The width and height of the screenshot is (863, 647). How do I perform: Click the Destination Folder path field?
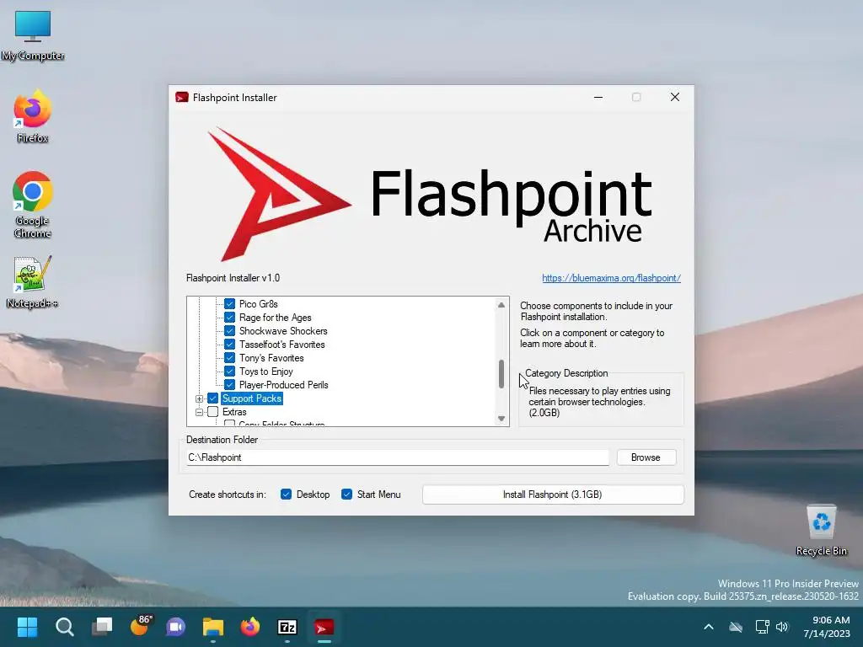pyautogui.click(x=398, y=457)
